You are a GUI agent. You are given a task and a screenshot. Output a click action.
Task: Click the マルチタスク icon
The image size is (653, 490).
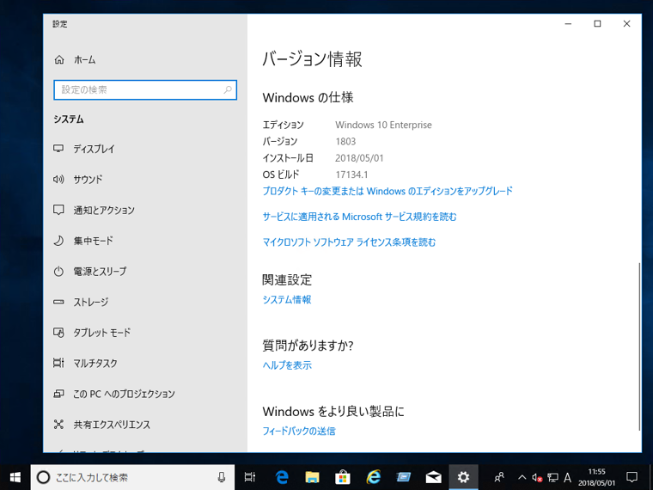[x=58, y=363]
